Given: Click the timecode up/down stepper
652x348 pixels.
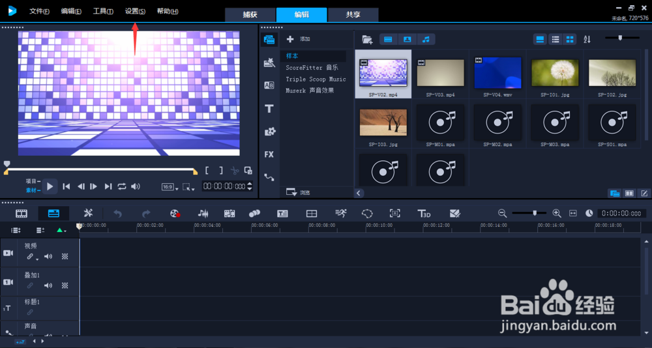Looking at the screenshot, I should tap(250, 186).
